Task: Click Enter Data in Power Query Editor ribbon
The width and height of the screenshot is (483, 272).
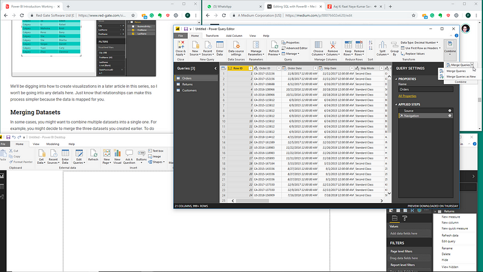Action: [220, 48]
